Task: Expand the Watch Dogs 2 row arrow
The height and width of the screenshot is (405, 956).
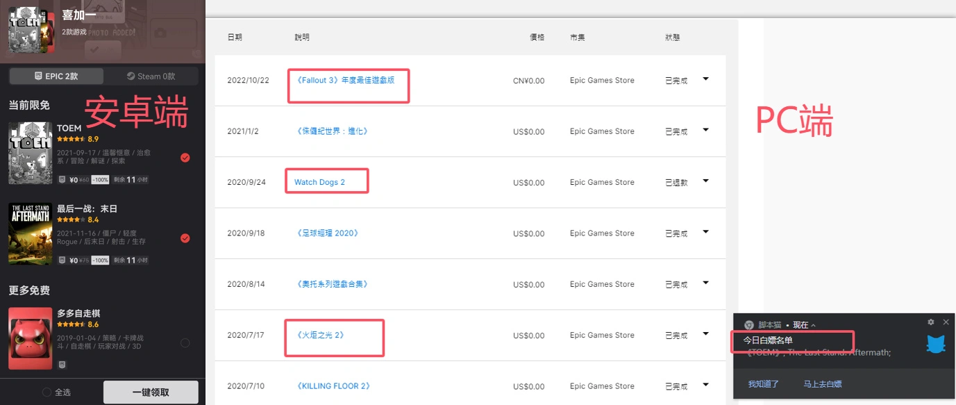Action: (706, 181)
